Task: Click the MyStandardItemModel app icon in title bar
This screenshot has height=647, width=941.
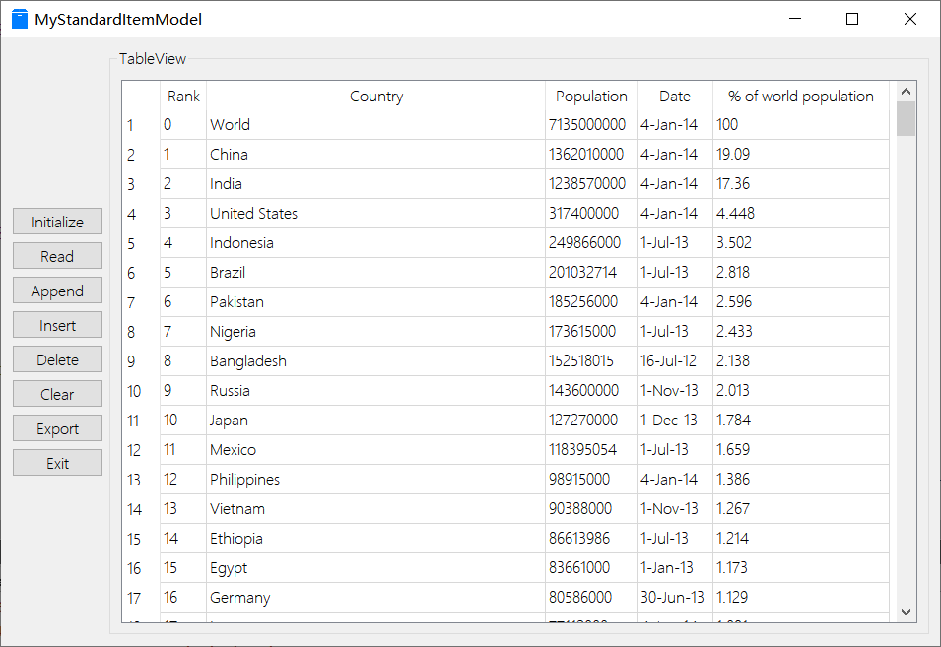Action: (x=20, y=19)
